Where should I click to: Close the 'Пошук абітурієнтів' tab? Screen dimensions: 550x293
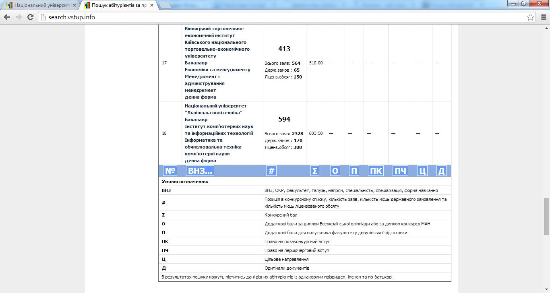151,6
